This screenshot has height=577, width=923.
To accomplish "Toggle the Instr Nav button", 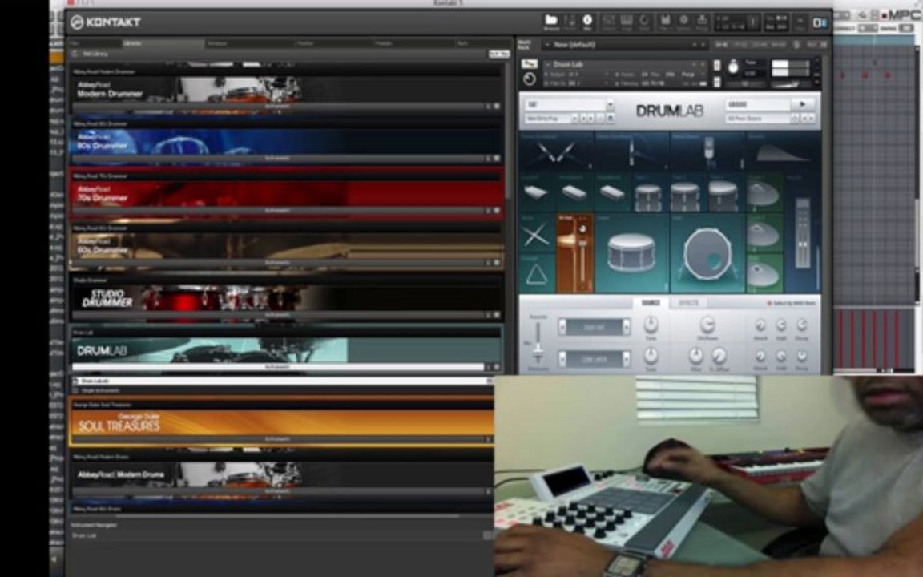I will pos(499,54).
